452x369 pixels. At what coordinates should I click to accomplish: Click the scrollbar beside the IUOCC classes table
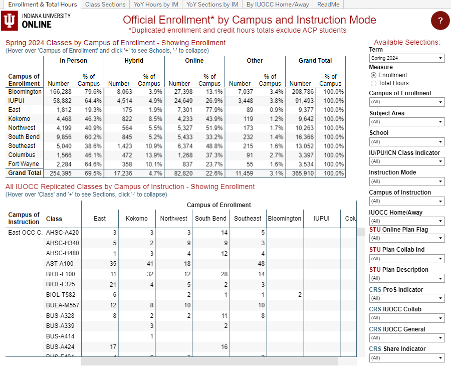[x=361, y=232]
